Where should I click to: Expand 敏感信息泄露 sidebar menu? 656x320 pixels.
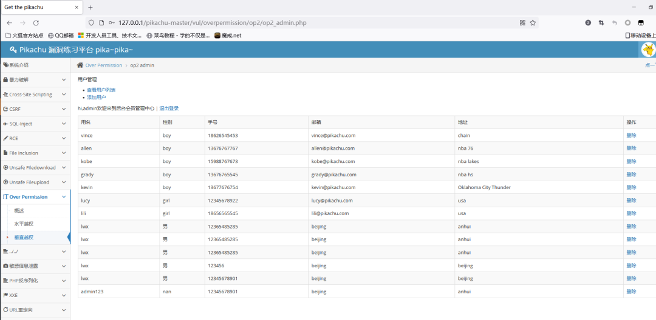[35, 266]
